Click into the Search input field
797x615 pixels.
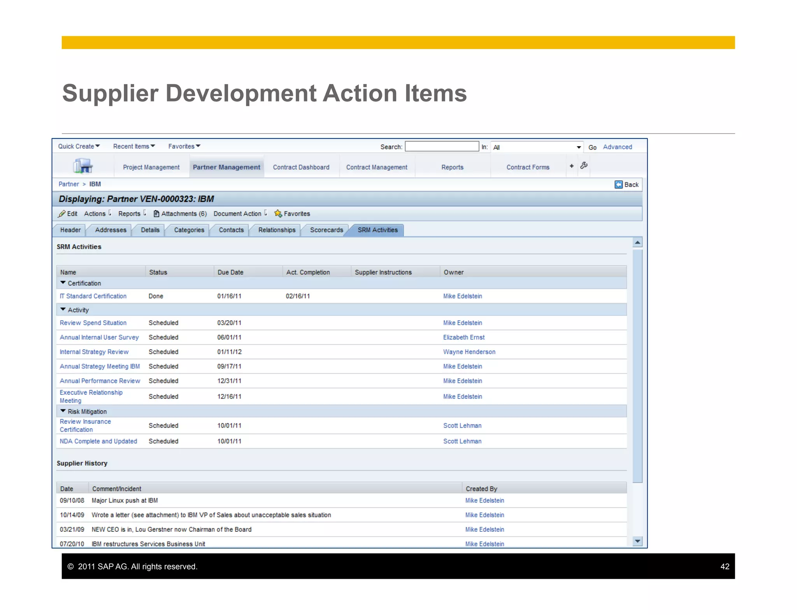coord(442,146)
